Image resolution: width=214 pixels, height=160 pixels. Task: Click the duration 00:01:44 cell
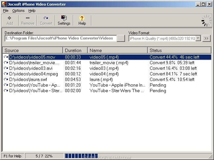tap(73, 63)
